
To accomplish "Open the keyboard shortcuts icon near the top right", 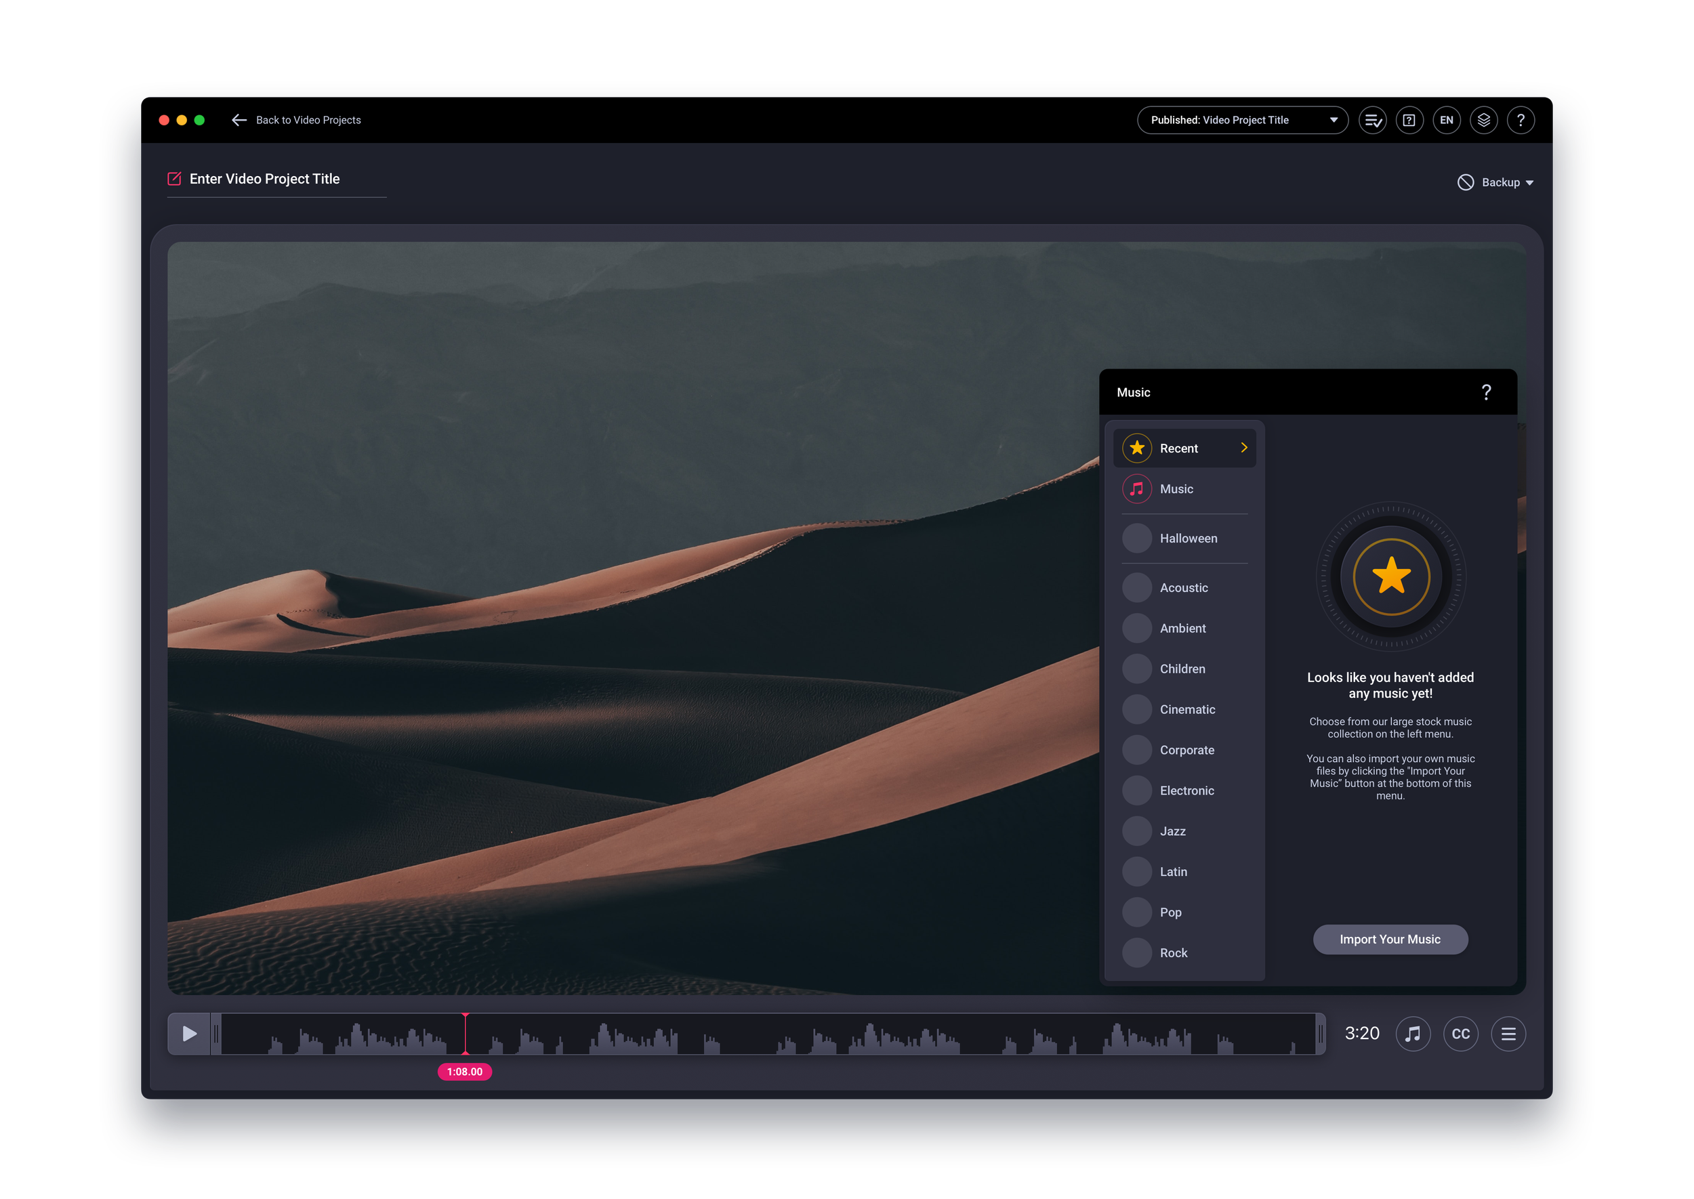I will (1409, 120).
